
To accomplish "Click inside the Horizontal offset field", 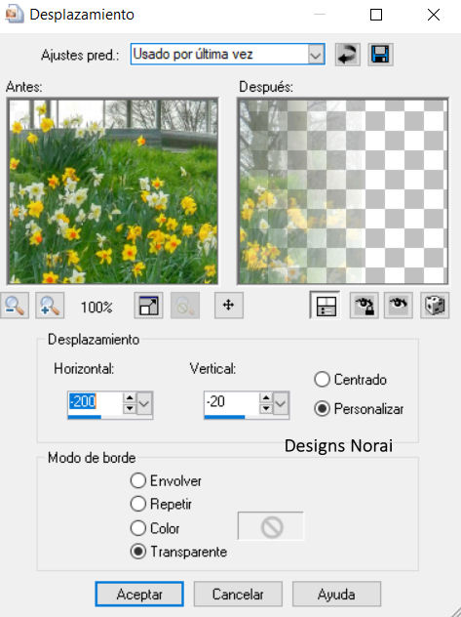I will (96, 402).
